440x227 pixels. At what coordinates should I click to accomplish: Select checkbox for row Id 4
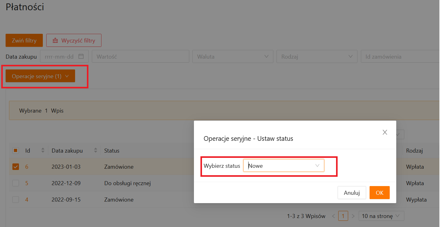point(16,200)
